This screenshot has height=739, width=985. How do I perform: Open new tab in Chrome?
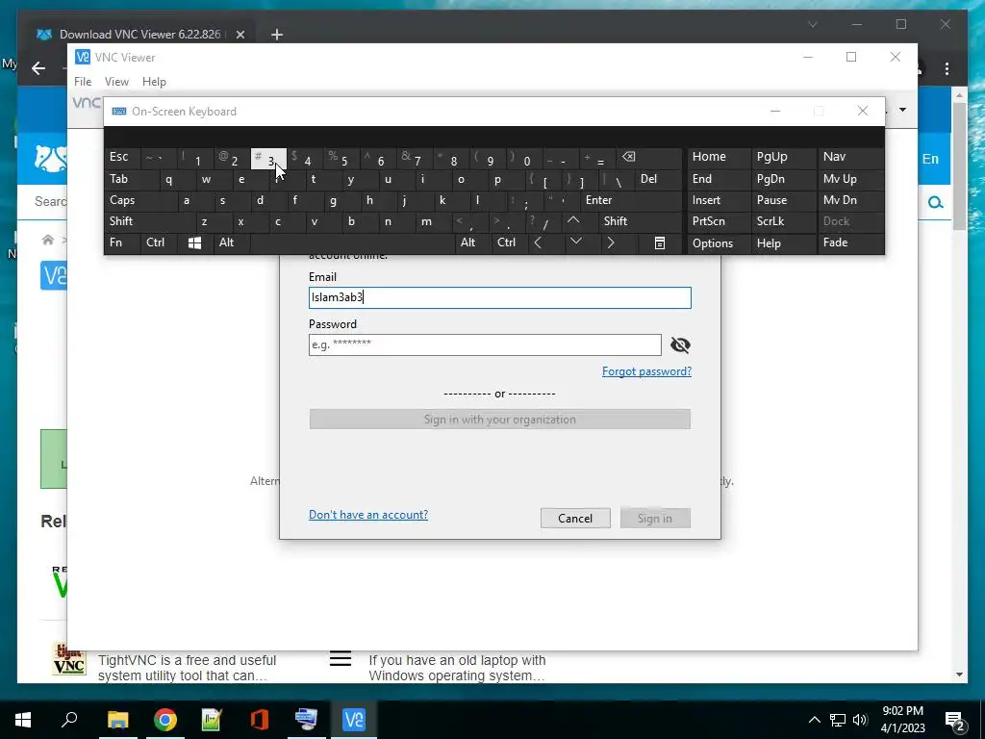point(277,35)
